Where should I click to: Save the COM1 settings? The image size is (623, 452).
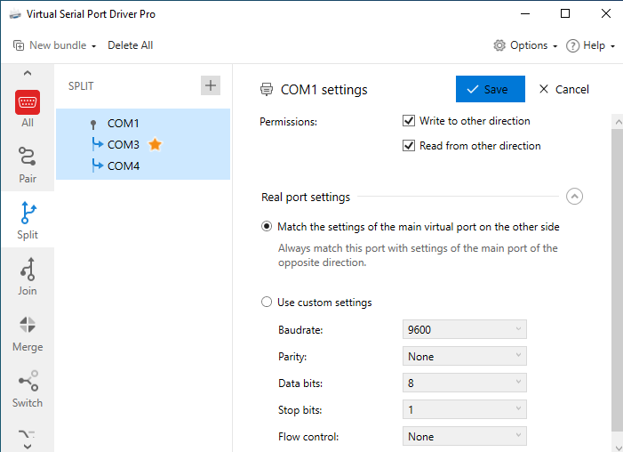coord(491,89)
